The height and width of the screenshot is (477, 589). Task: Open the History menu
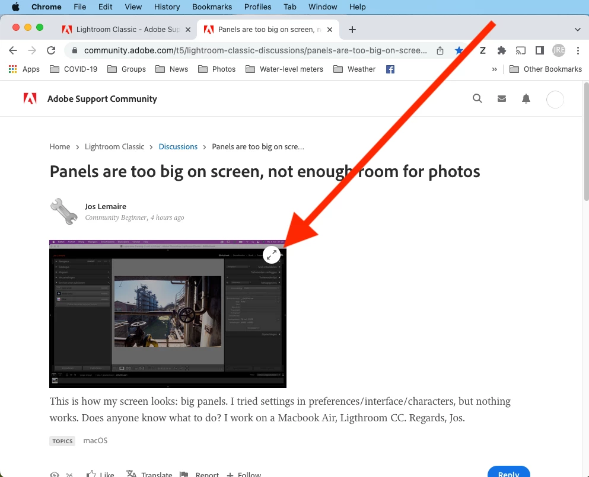click(x=167, y=7)
